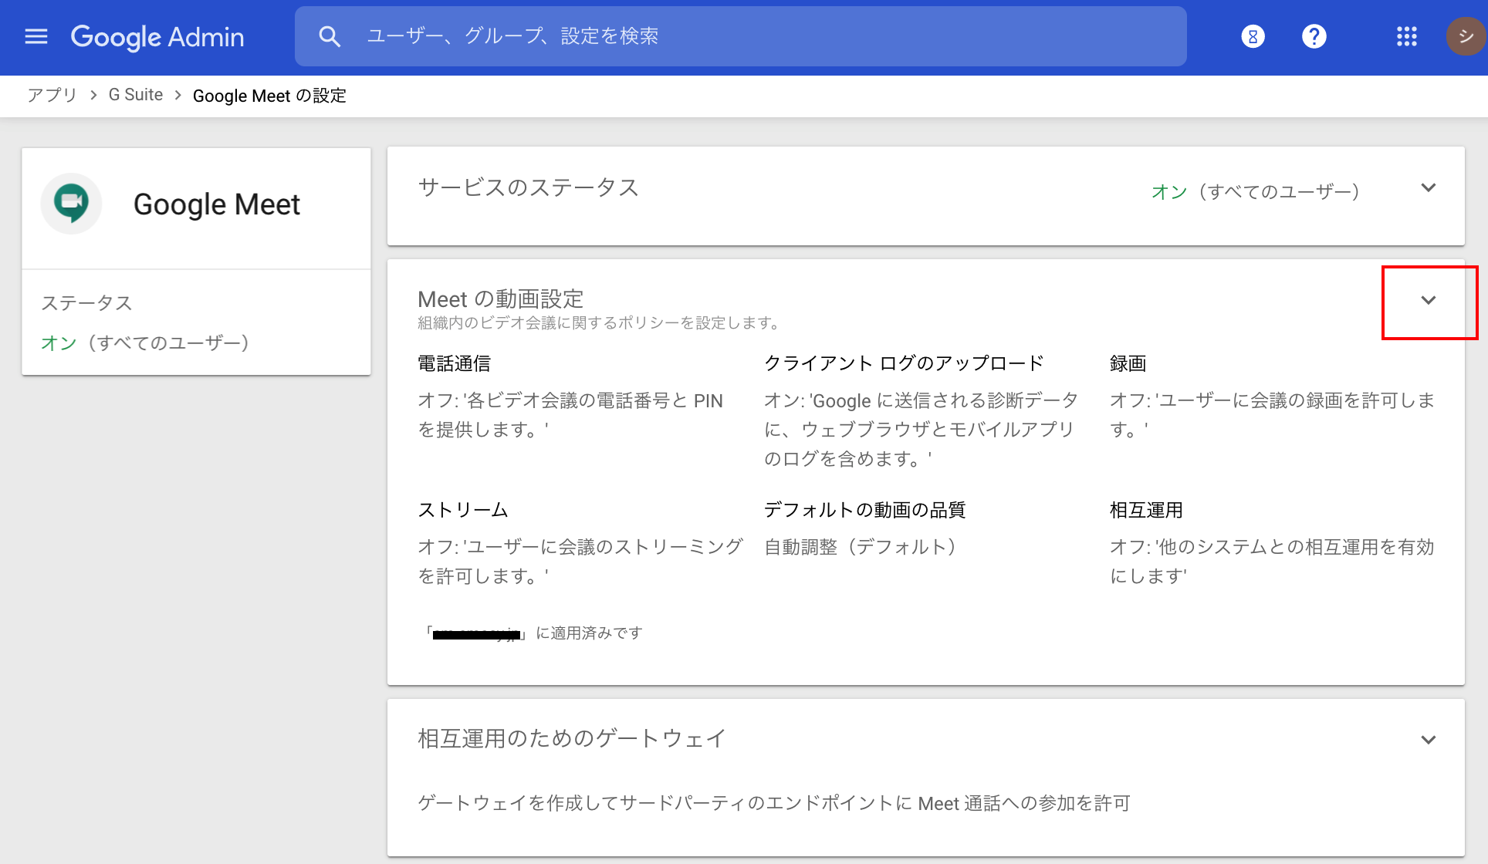Click the gateway creation description text
1488x864 pixels.
click(774, 803)
